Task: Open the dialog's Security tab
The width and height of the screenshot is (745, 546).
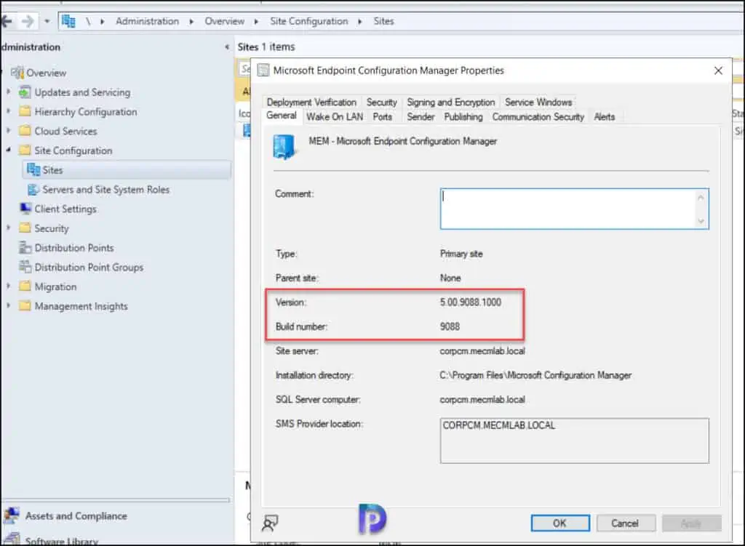Action: point(381,102)
